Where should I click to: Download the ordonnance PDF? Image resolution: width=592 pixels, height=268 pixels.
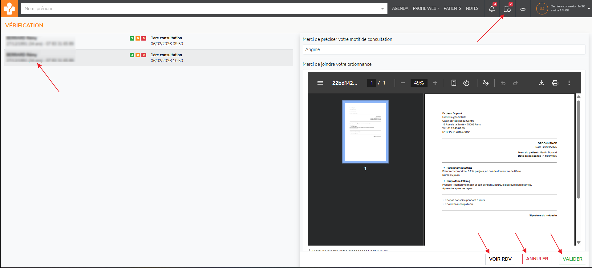pos(541,83)
